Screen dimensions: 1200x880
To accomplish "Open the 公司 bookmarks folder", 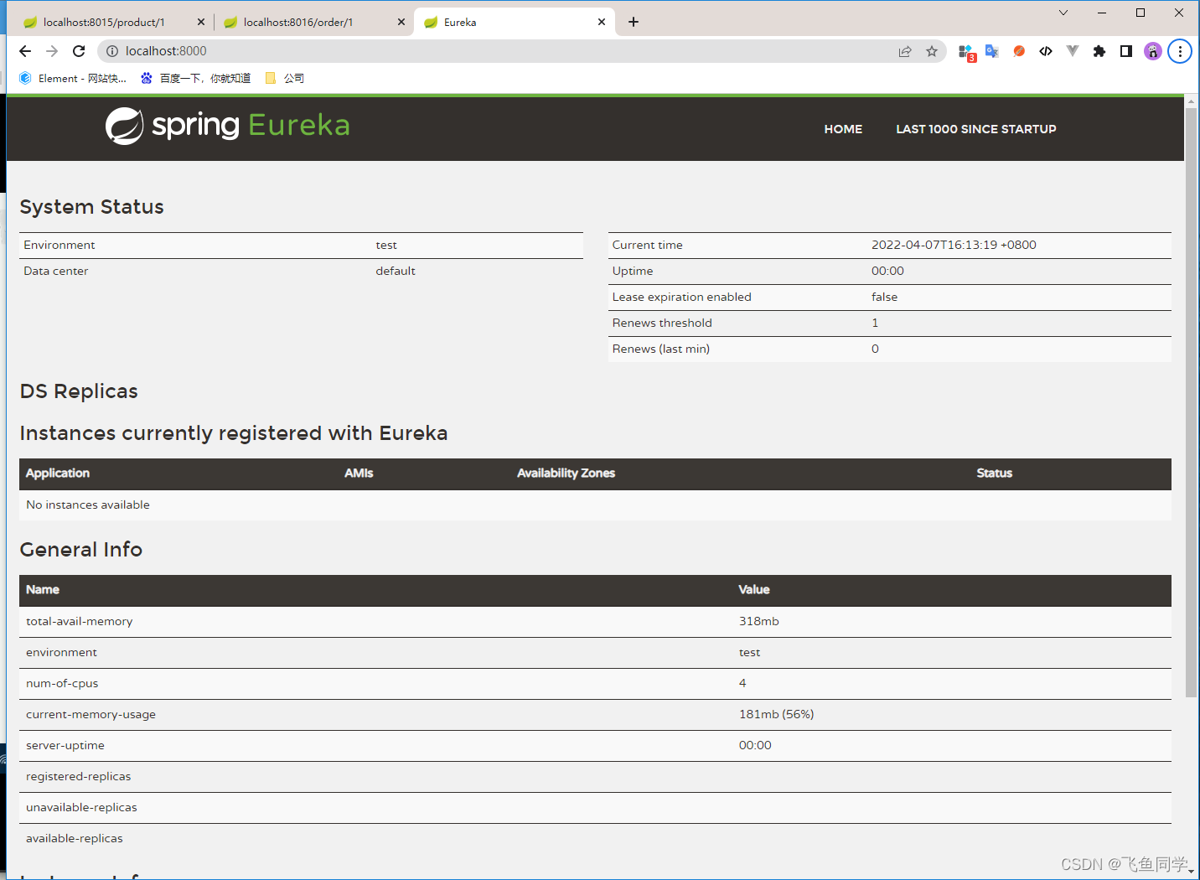I will (285, 78).
